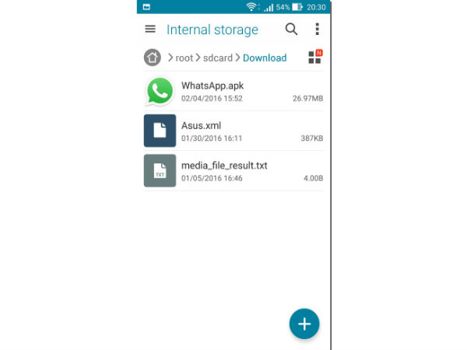
Task: Tap the battery indicator in status bar
Action: (297, 7)
